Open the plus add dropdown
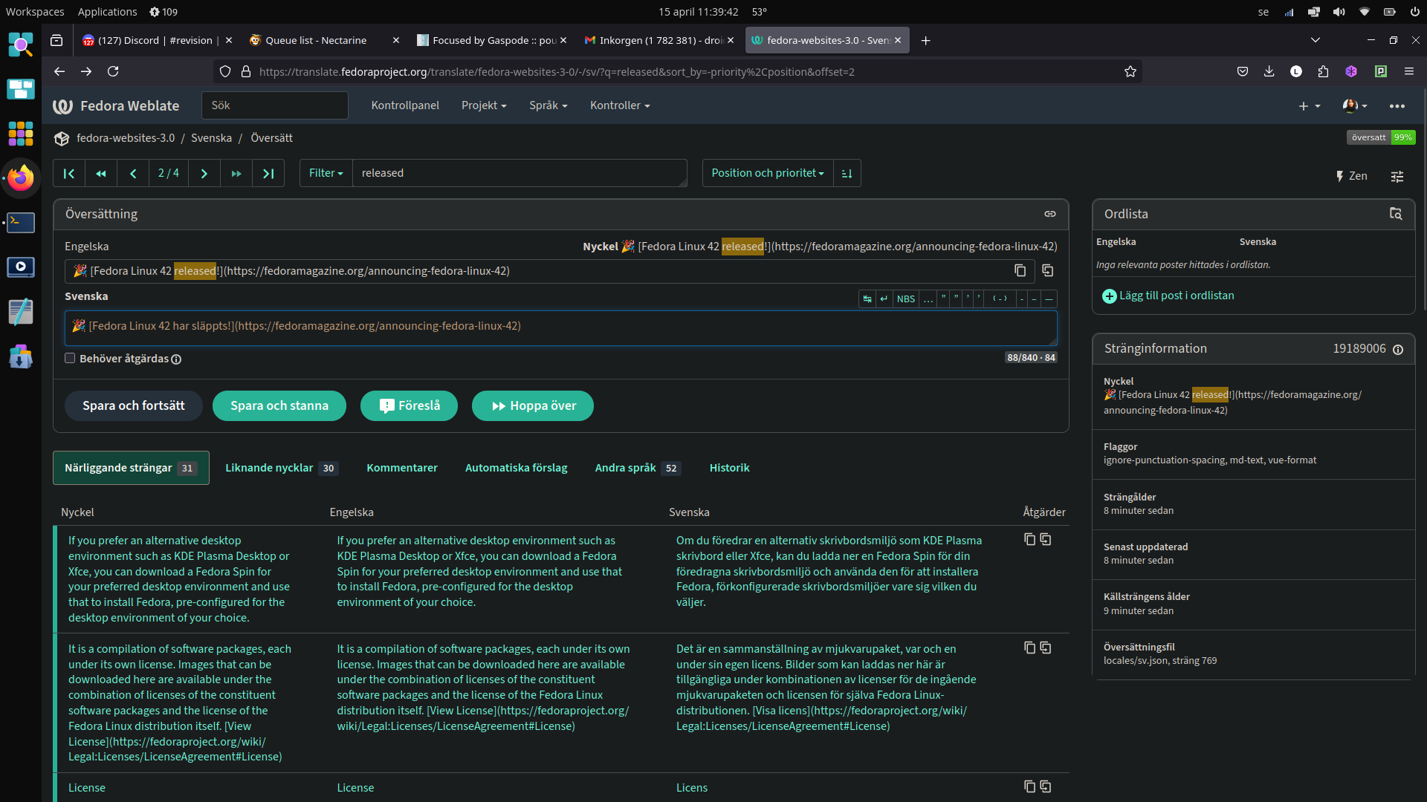The height and width of the screenshot is (802, 1427). 1310,106
